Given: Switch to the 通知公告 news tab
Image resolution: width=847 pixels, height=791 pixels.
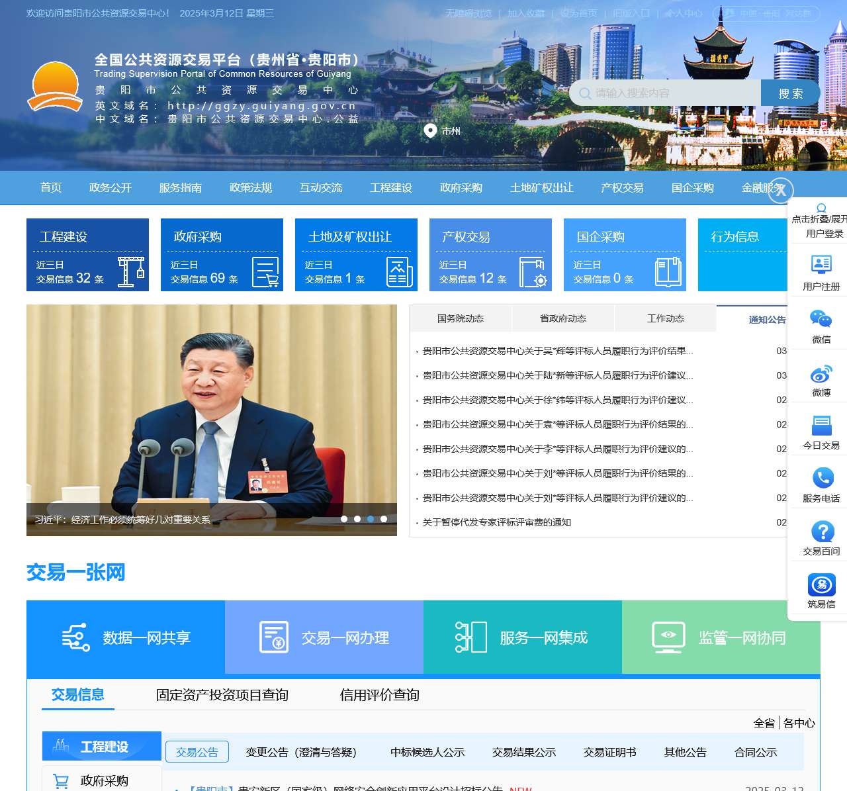Looking at the screenshot, I should [768, 319].
